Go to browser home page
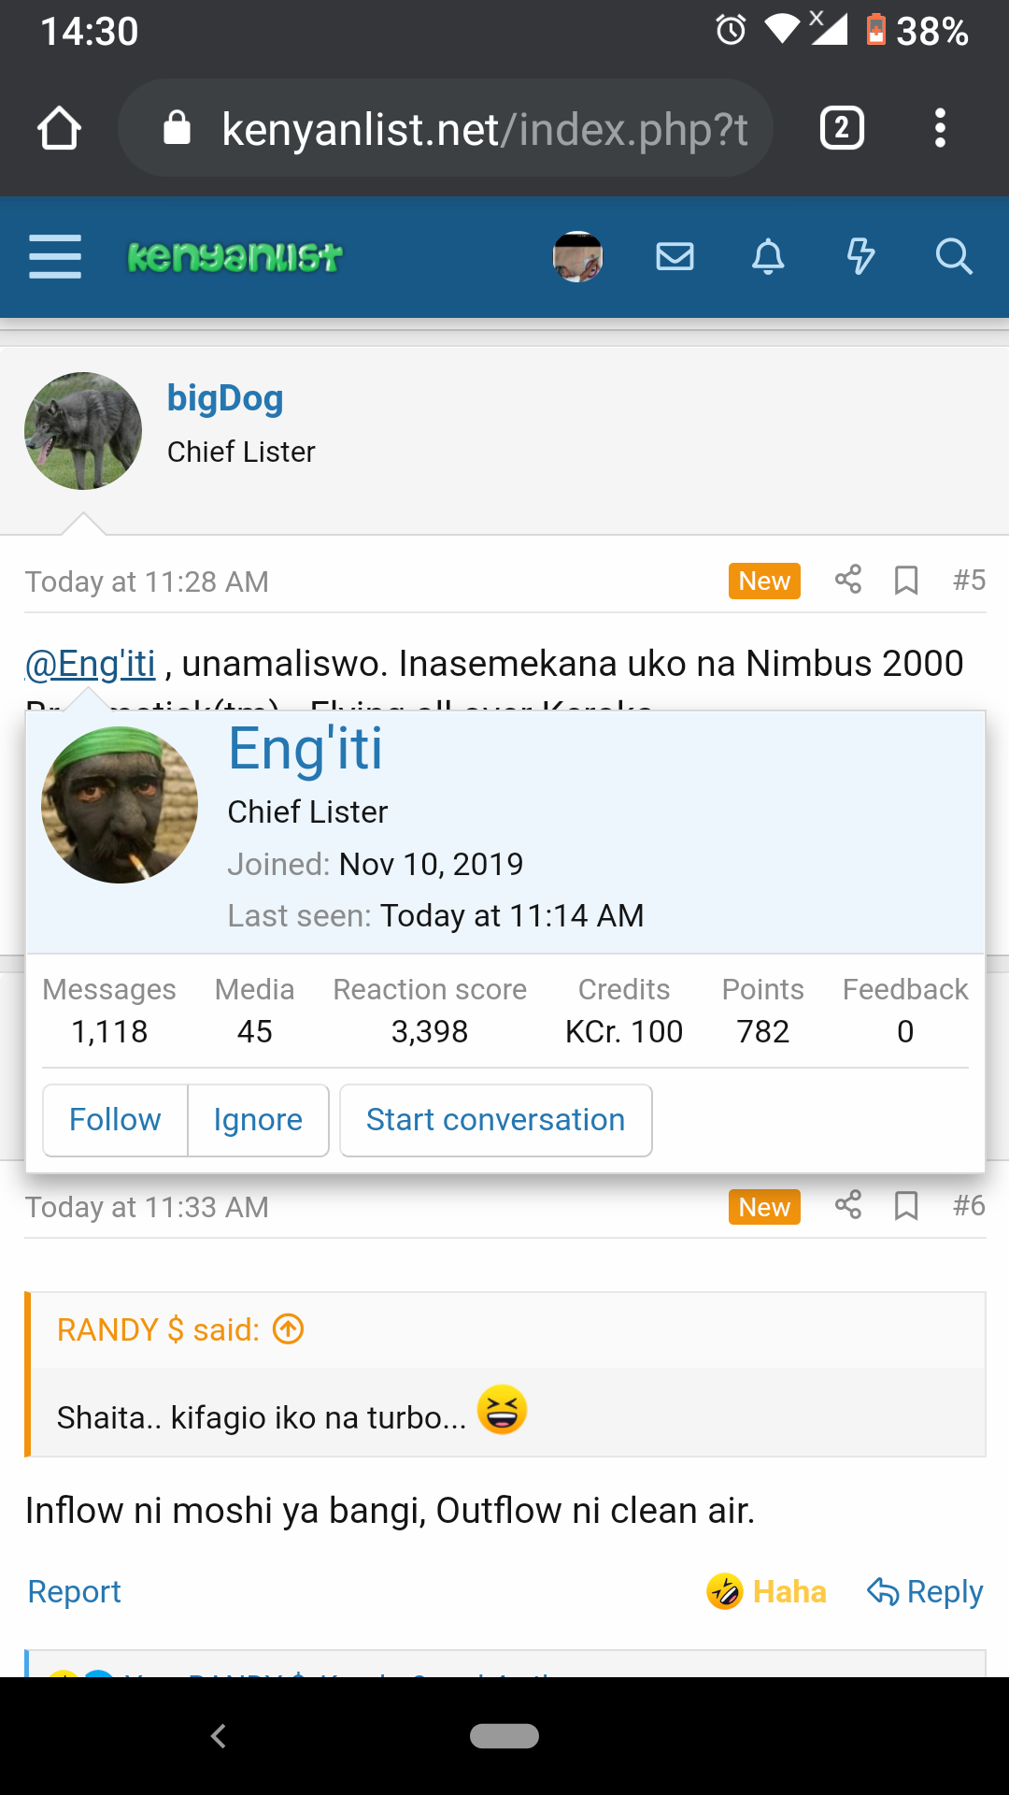This screenshot has width=1009, height=1795. click(x=60, y=128)
